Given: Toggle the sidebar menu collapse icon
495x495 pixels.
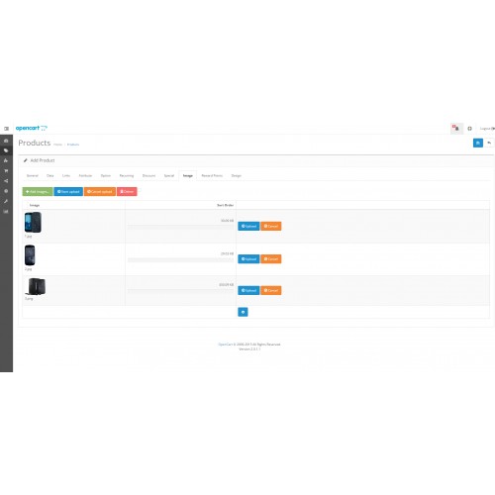Looking at the screenshot, I should (x=6, y=129).
